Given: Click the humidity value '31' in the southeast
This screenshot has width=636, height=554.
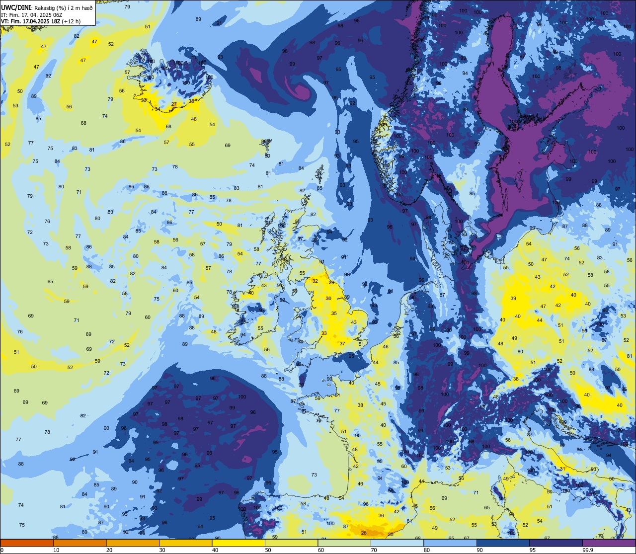Looking at the screenshot, I should 562,469.
